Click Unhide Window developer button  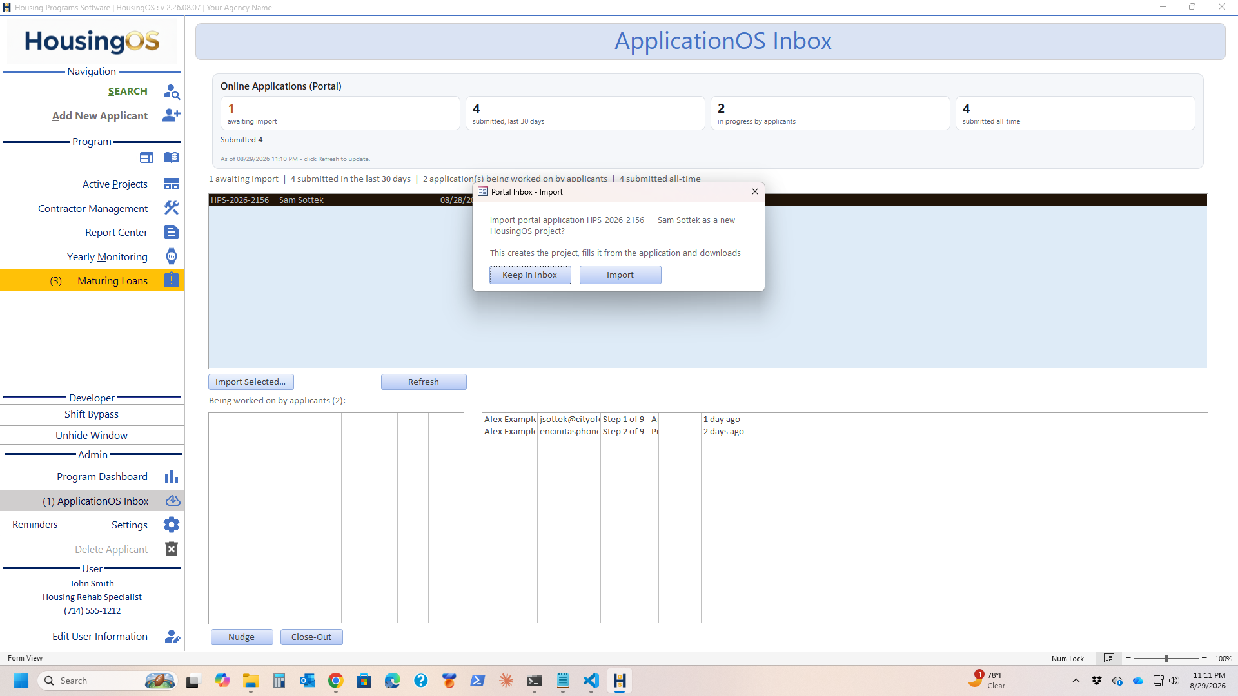tap(92, 436)
